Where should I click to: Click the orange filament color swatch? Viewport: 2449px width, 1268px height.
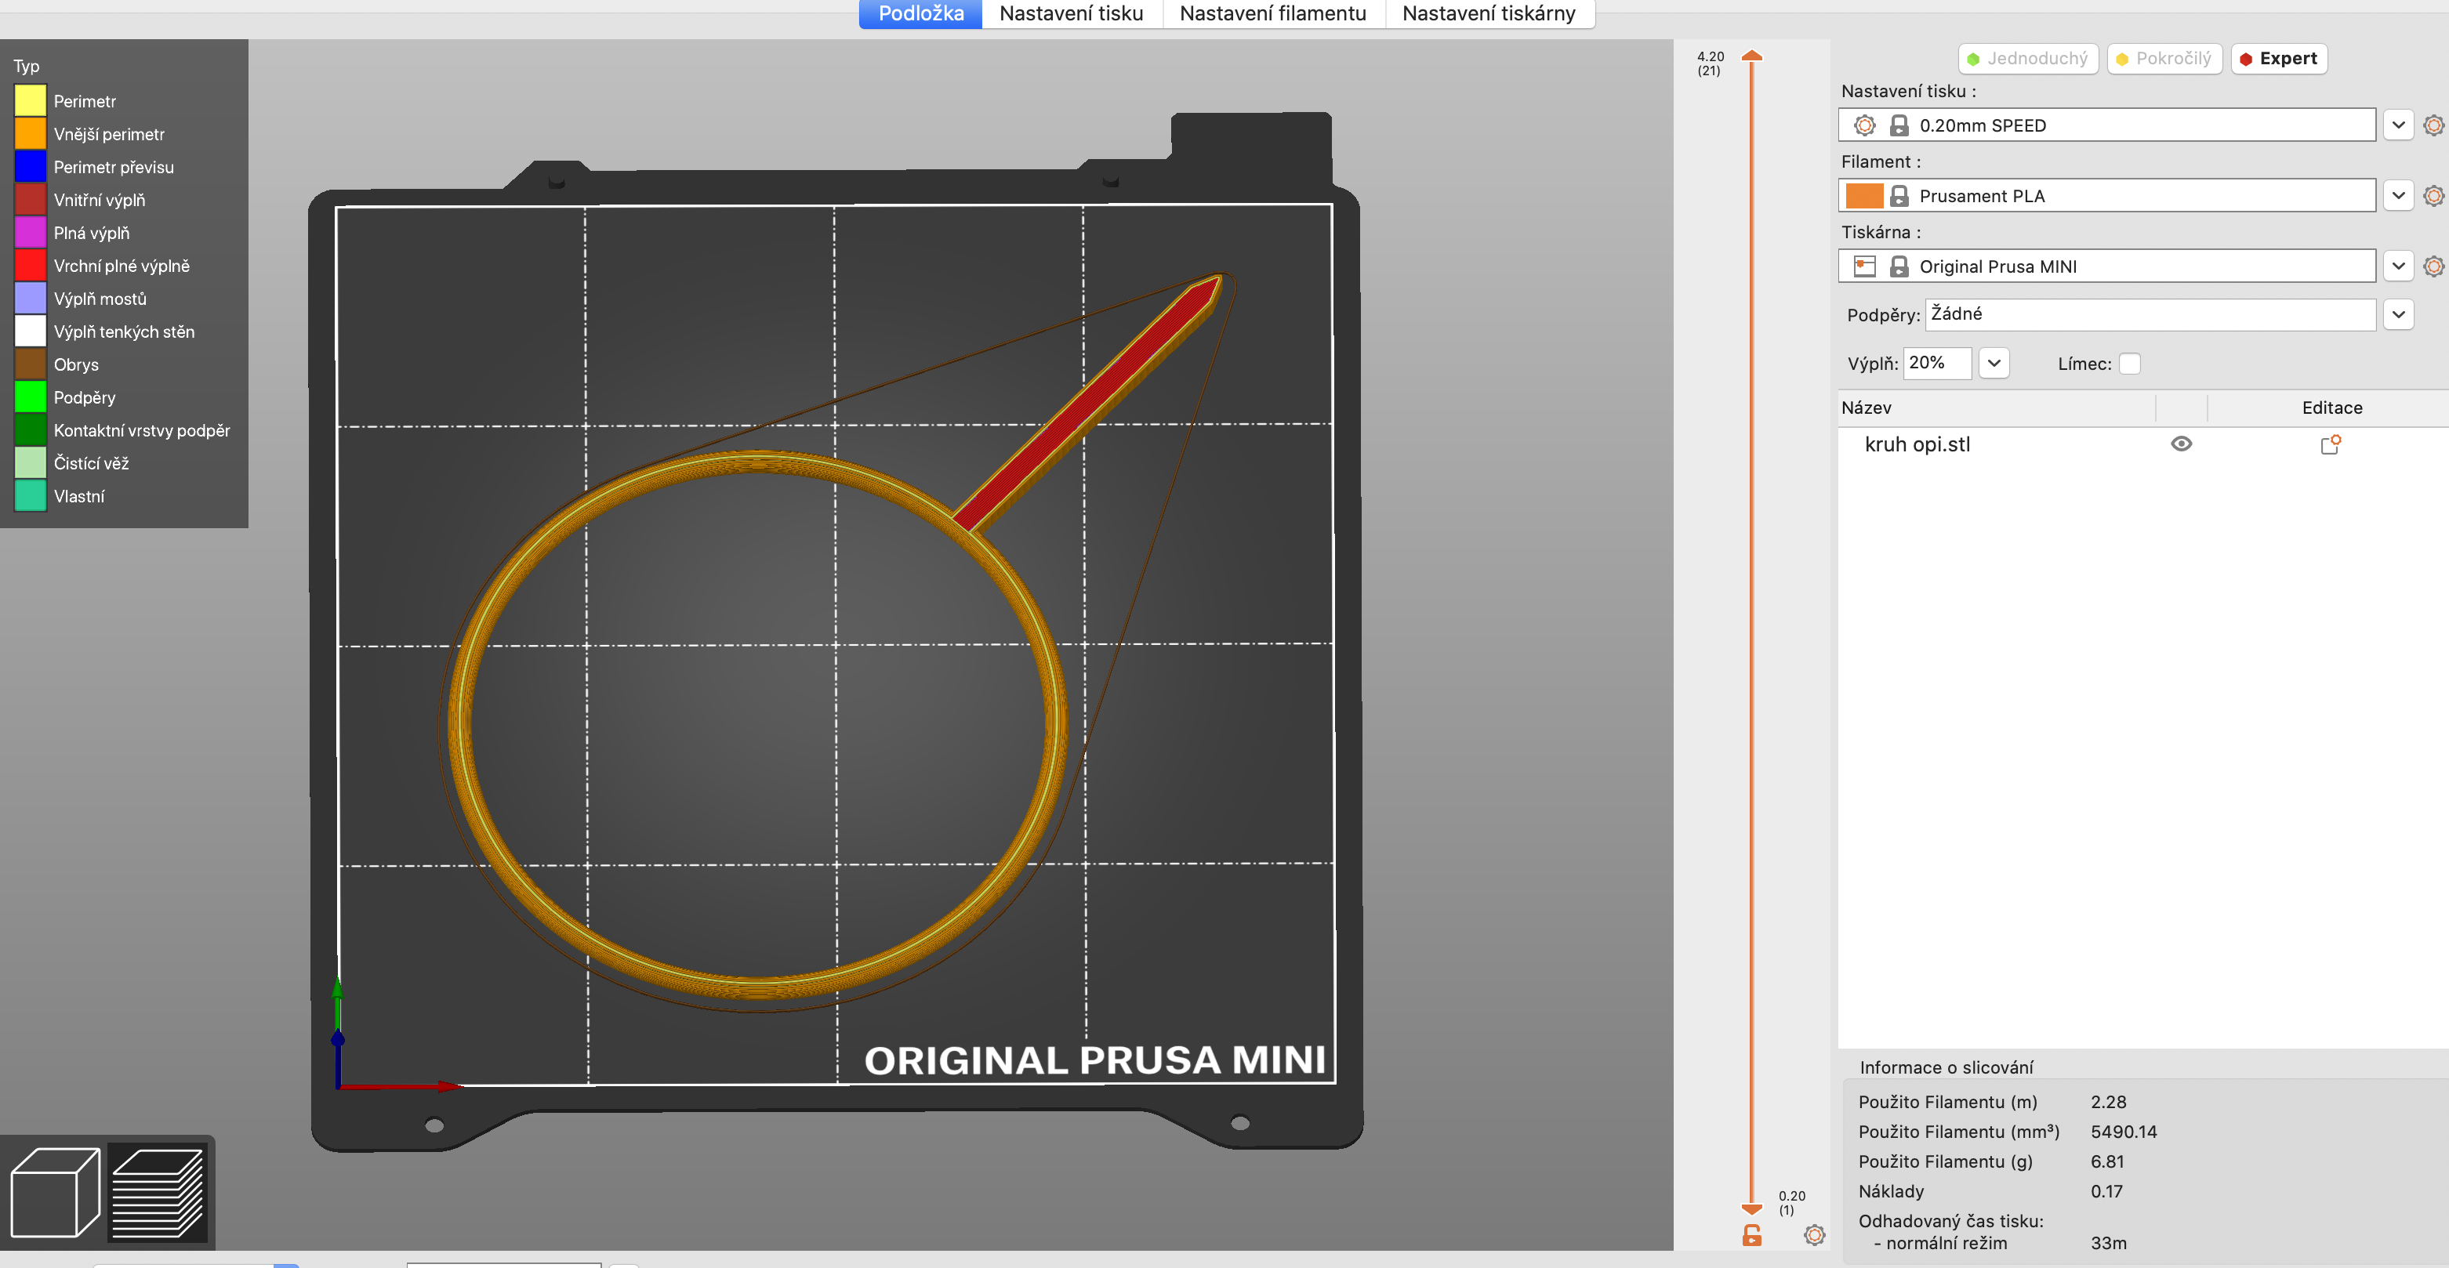coord(1863,196)
